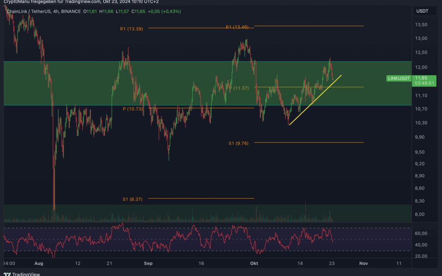The height and width of the screenshot is (276, 442).
Task: Click the R1 (13.39) pivot label
Action: coord(131,29)
